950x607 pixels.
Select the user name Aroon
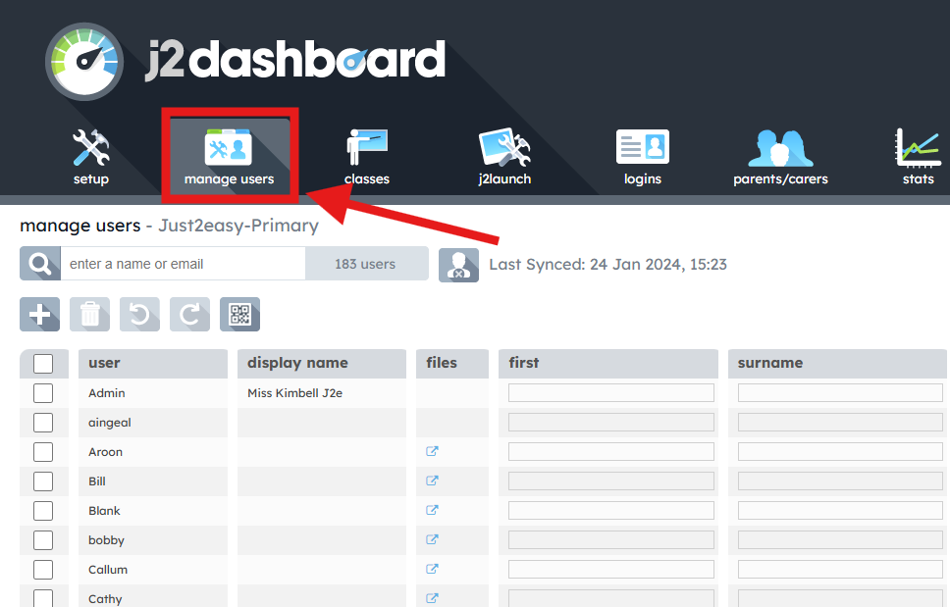tap(105, 452)
